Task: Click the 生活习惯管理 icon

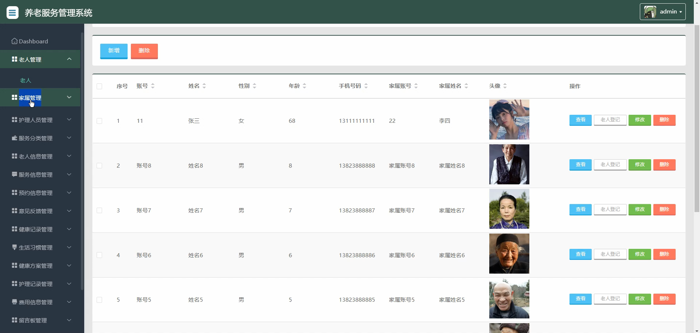Action: [x=15, y=247]
